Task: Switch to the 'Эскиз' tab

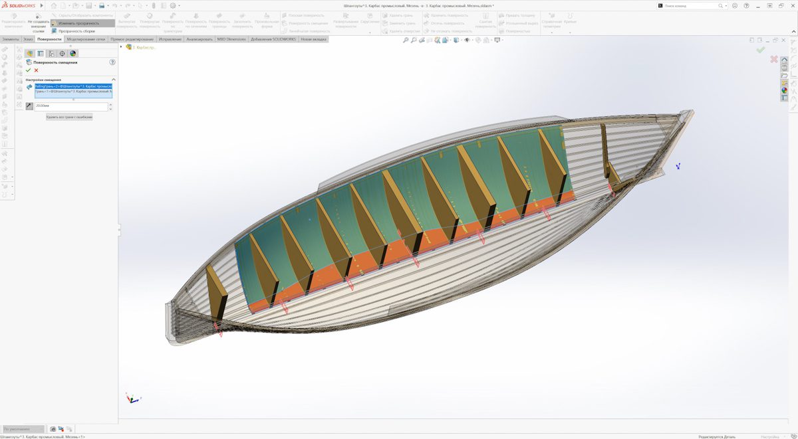Action: pyautogui.click(x=28, y=39)
